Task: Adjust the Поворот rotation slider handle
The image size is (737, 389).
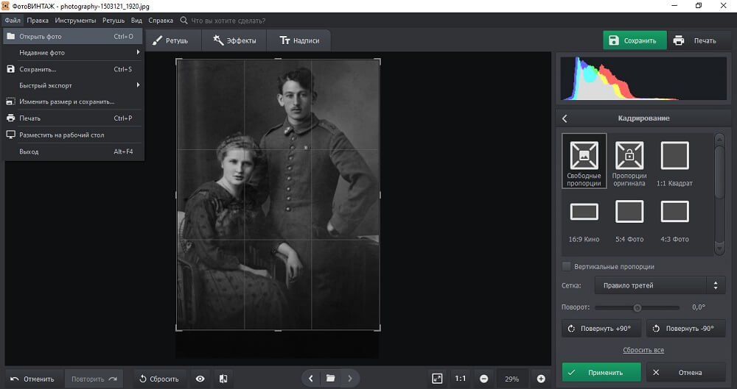Action: tap(638, 307)
